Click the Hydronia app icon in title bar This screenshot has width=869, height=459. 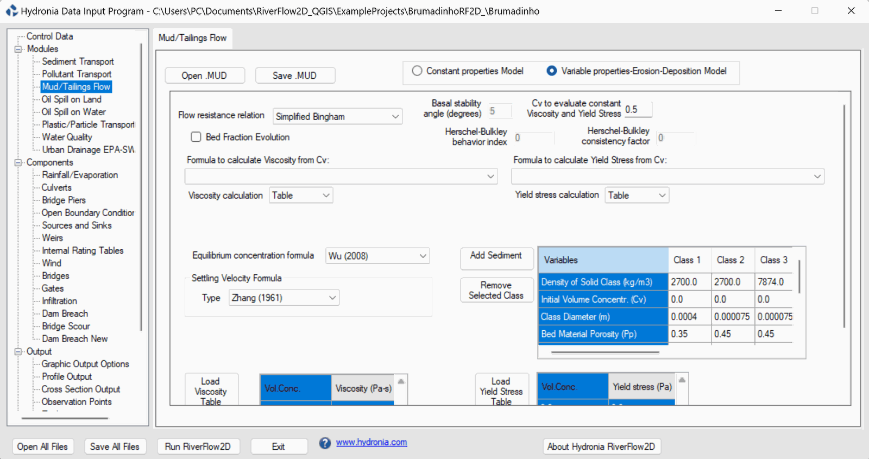(11, 11)
